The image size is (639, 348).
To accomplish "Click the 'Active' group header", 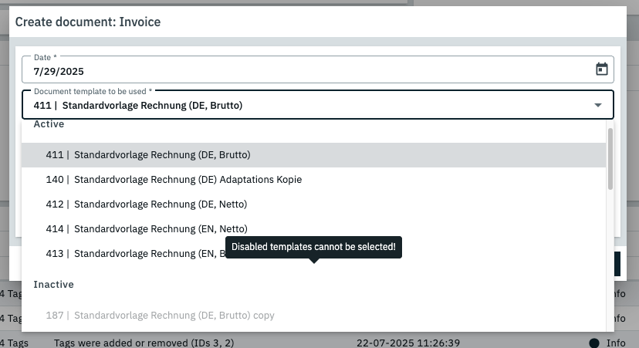I will 49,124.
